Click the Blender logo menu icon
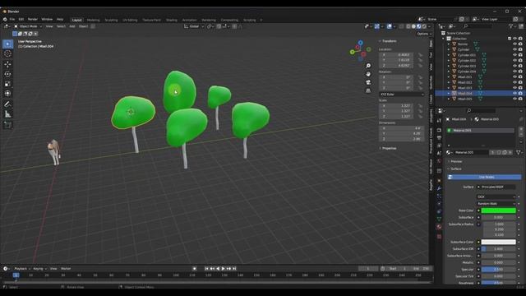This screenshot has width=526, height=296. tap(5, 20)
